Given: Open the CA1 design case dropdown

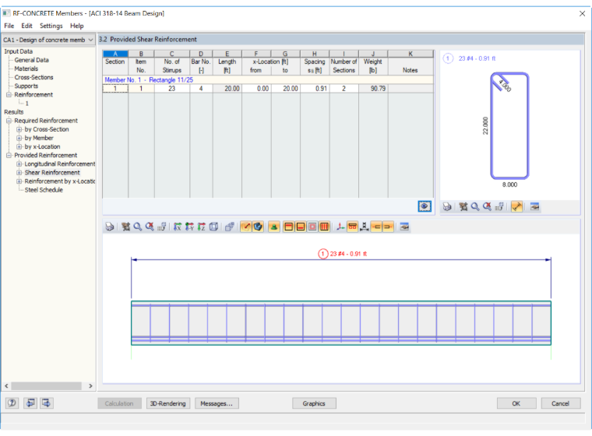Looking at the screenshot, I should pyautogui.click(x=90, y=40).
